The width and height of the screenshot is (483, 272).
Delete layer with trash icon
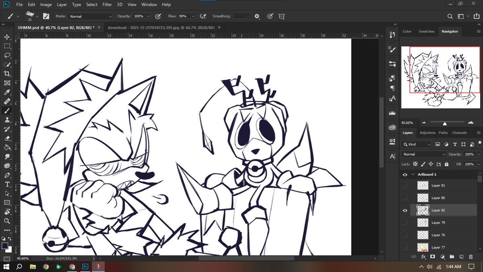coord(471,257)
